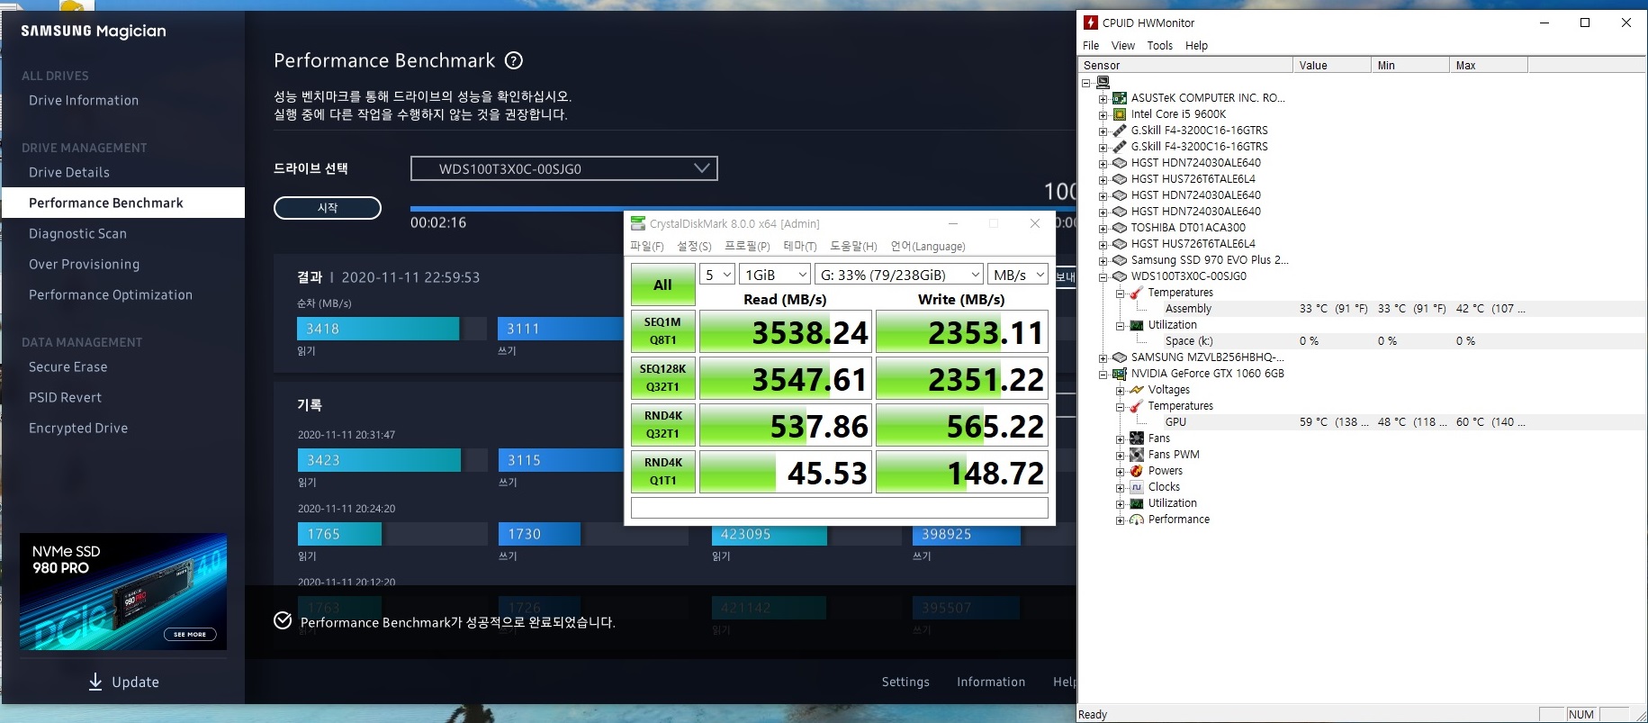Expand the ASUSTeK COMPUTER INC. tree node

(1103, 99)
